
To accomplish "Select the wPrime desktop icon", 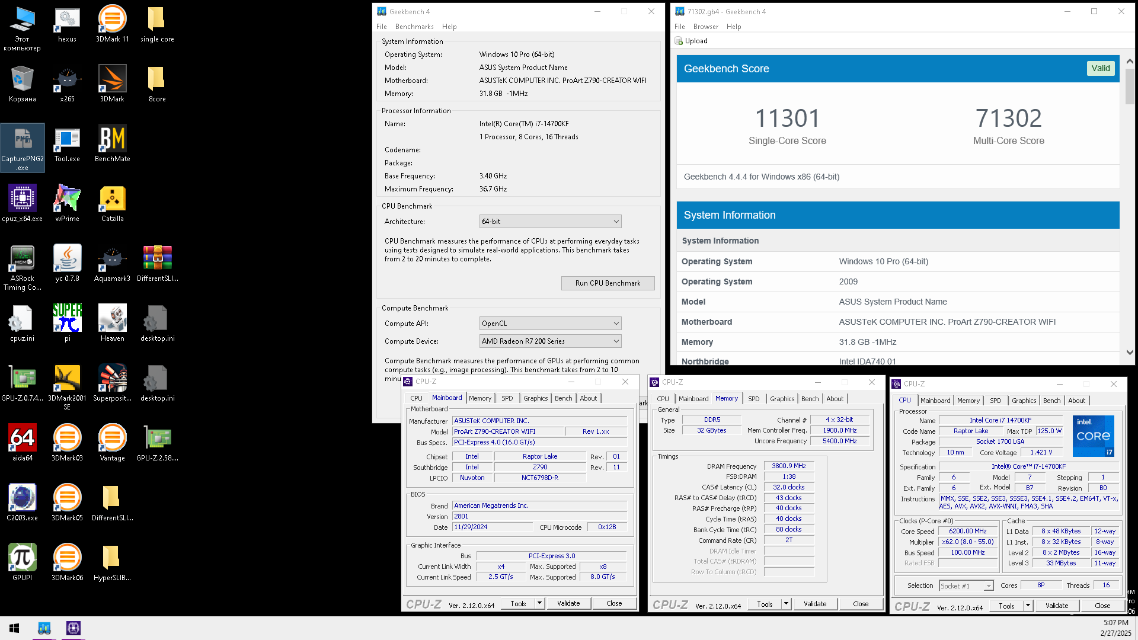I will point(67,203).
